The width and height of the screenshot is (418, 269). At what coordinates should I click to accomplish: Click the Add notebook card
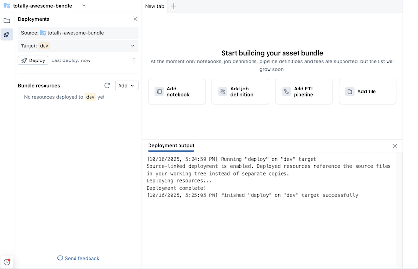(177, 91)
